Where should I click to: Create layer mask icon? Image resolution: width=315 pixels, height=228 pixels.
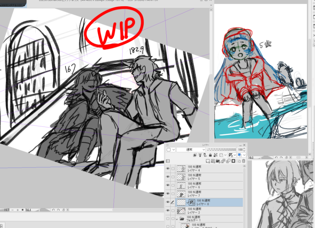tap(233, 161)
